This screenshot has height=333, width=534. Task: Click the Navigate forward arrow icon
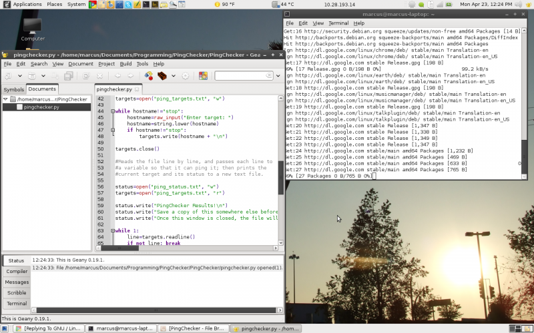coord(130,76)
